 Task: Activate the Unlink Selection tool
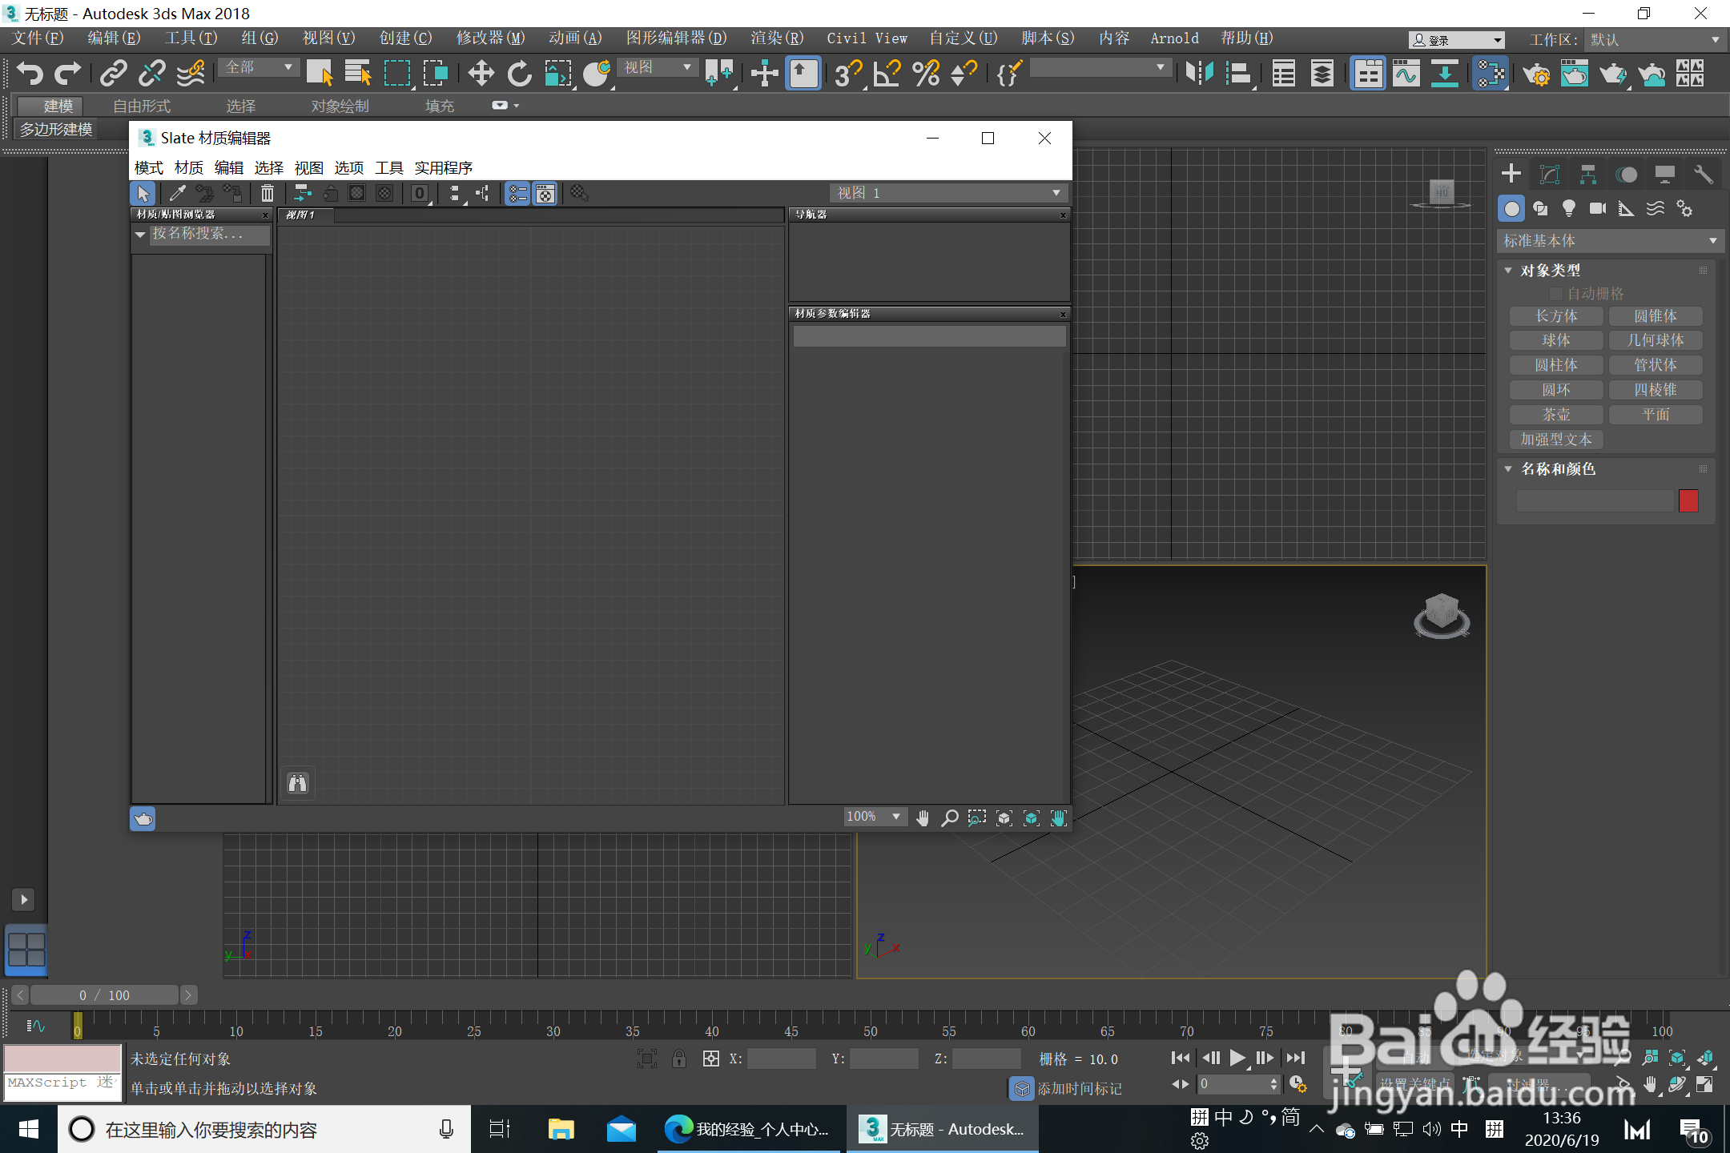[x=151, y=74]
